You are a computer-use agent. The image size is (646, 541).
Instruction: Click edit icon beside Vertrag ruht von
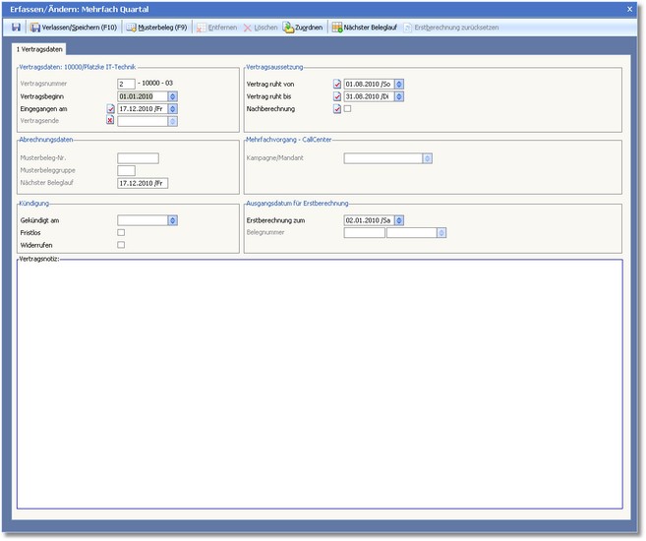(337, 85)
